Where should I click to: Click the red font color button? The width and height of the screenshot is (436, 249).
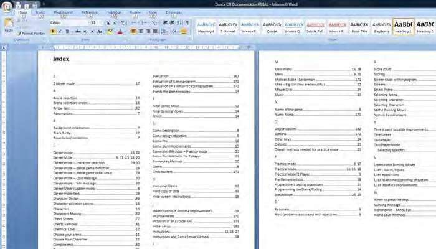[x=121, y=31]
